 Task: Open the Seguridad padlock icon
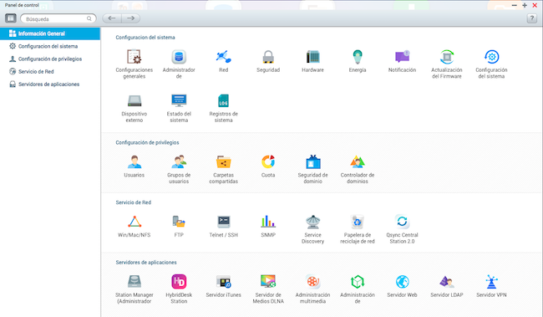[268, 57]
